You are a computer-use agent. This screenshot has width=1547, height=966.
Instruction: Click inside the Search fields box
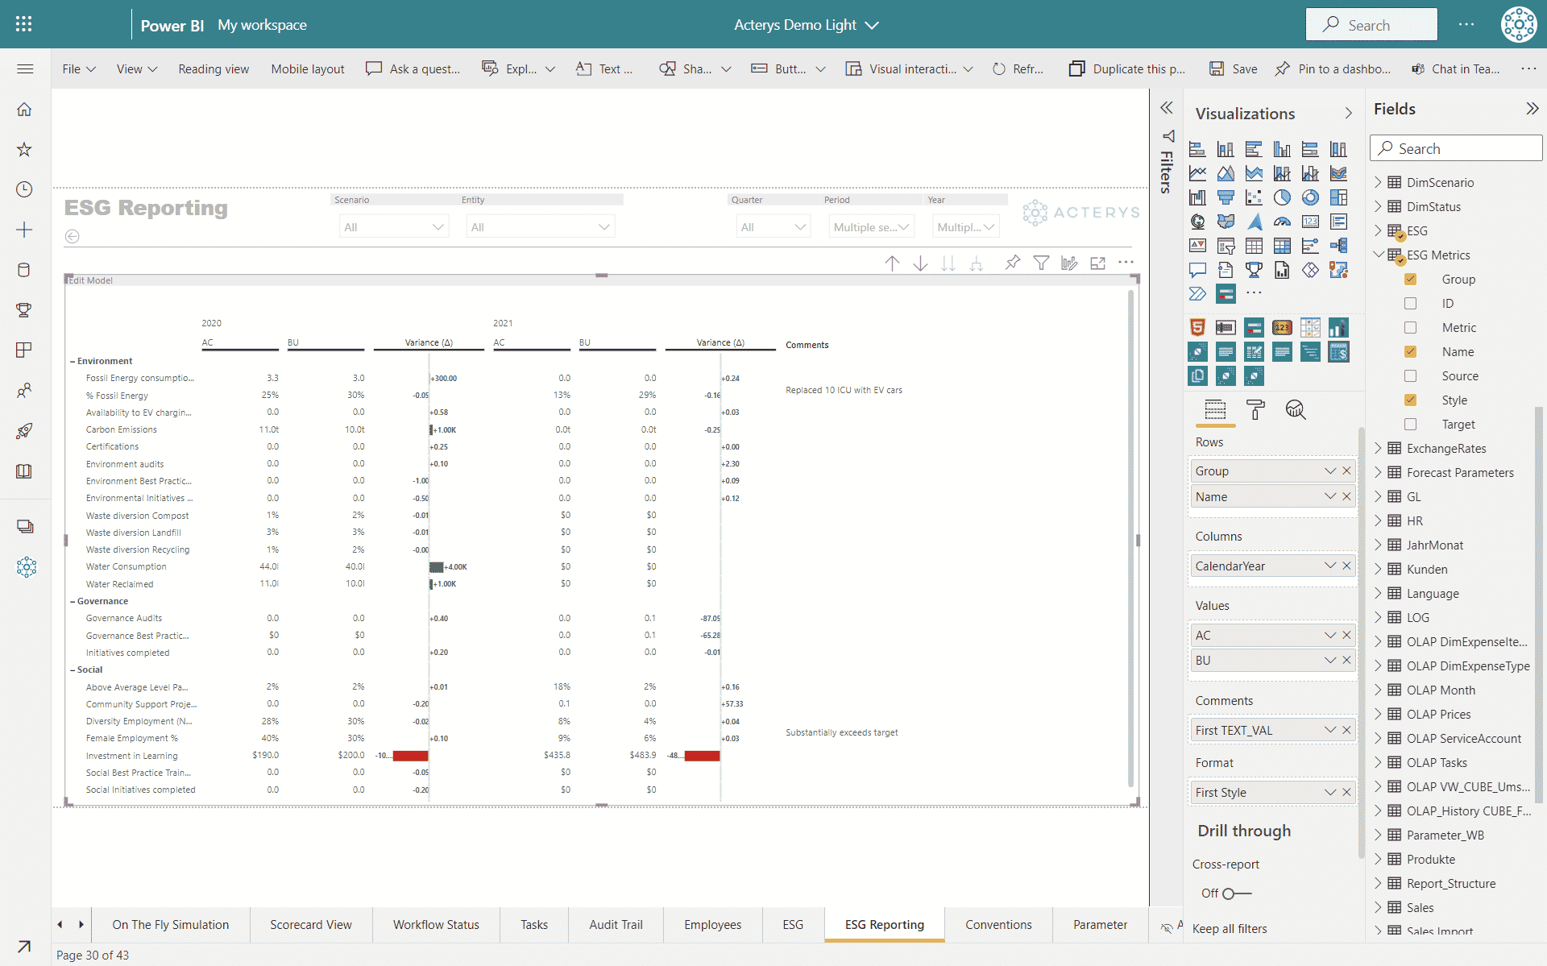1456,148
